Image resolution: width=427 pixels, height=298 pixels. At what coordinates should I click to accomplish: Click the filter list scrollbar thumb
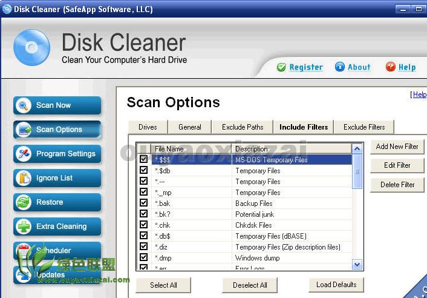pos(357,171)
